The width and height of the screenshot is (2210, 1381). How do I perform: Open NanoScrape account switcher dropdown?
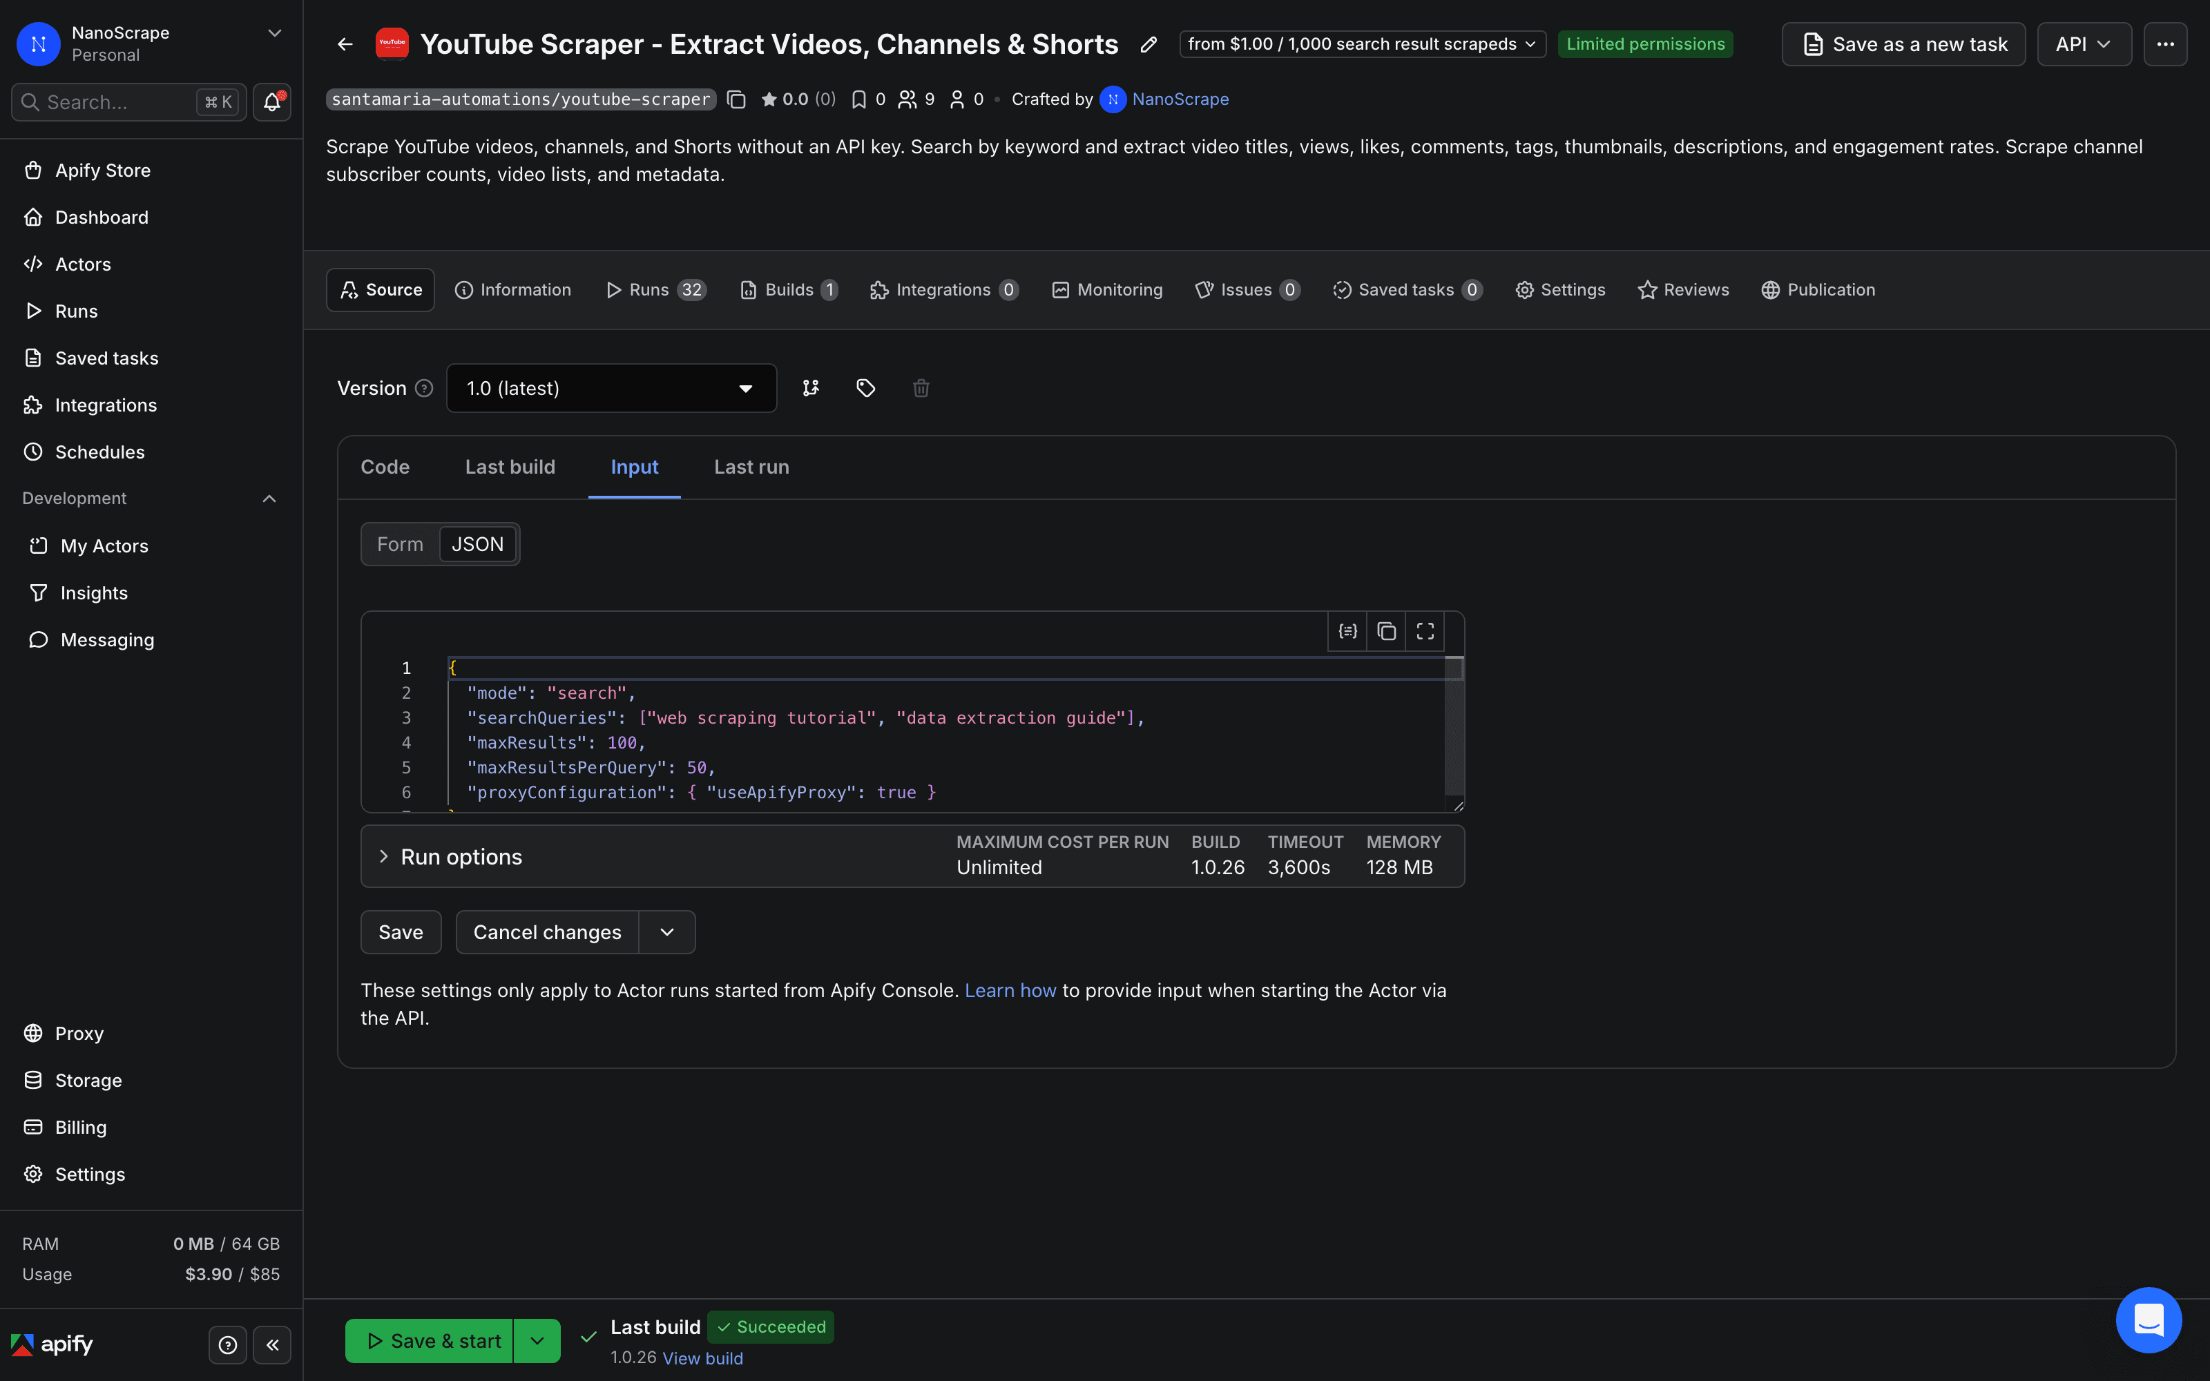[x=151, y=44]
